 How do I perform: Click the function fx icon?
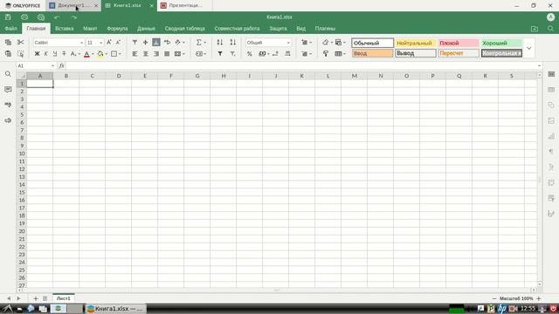pos(61,66)
